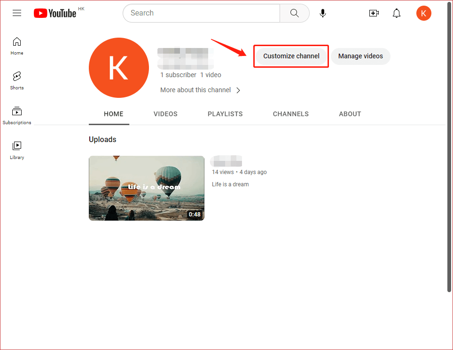Play the hot air balloon video thumbnail

[x=146, y=188]
